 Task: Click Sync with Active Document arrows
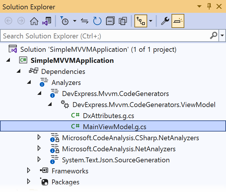85,21
